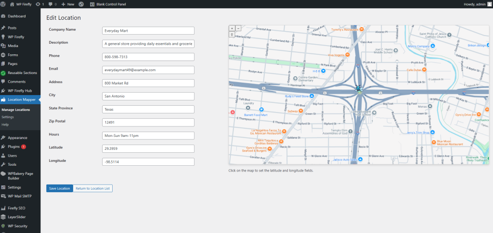
Task: Click the Plugins icon in sidebar
Action: click(x=4, y=147)
